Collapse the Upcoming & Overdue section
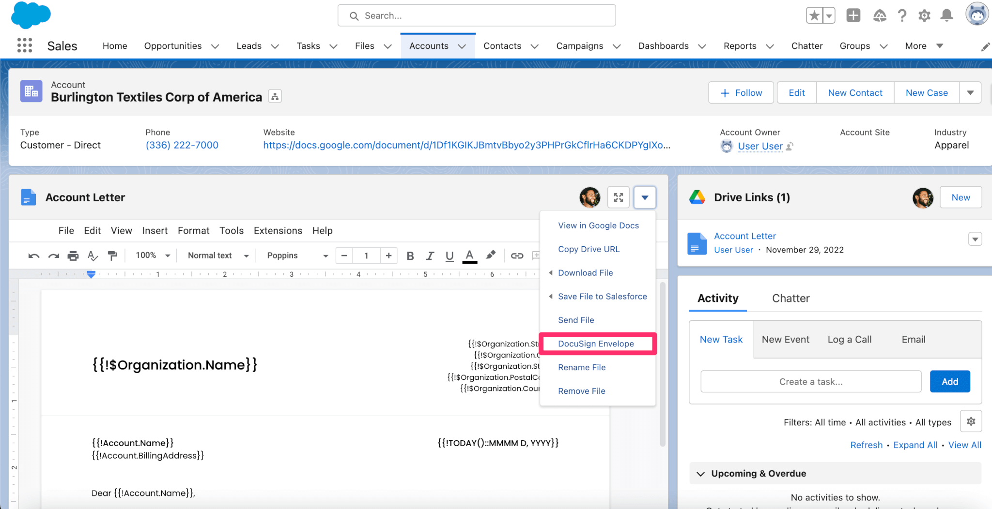The image size is (992, 509). click(700, 474)
